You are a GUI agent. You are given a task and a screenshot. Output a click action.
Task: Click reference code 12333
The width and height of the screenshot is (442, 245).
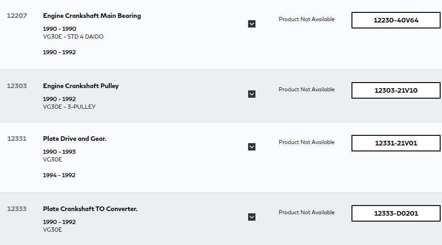click(17, 209)
